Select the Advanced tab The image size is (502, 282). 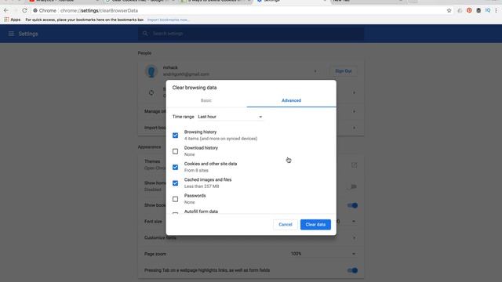(x=291, y=100)
